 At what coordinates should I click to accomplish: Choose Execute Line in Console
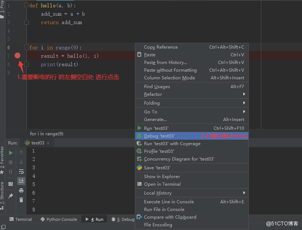[192, 202]
